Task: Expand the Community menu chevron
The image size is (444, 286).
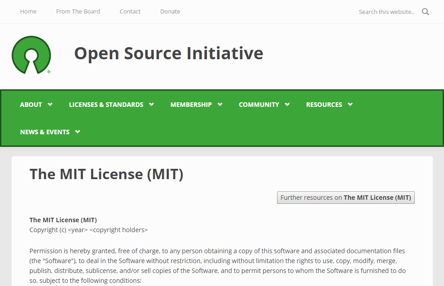Action: coord(287,104)
